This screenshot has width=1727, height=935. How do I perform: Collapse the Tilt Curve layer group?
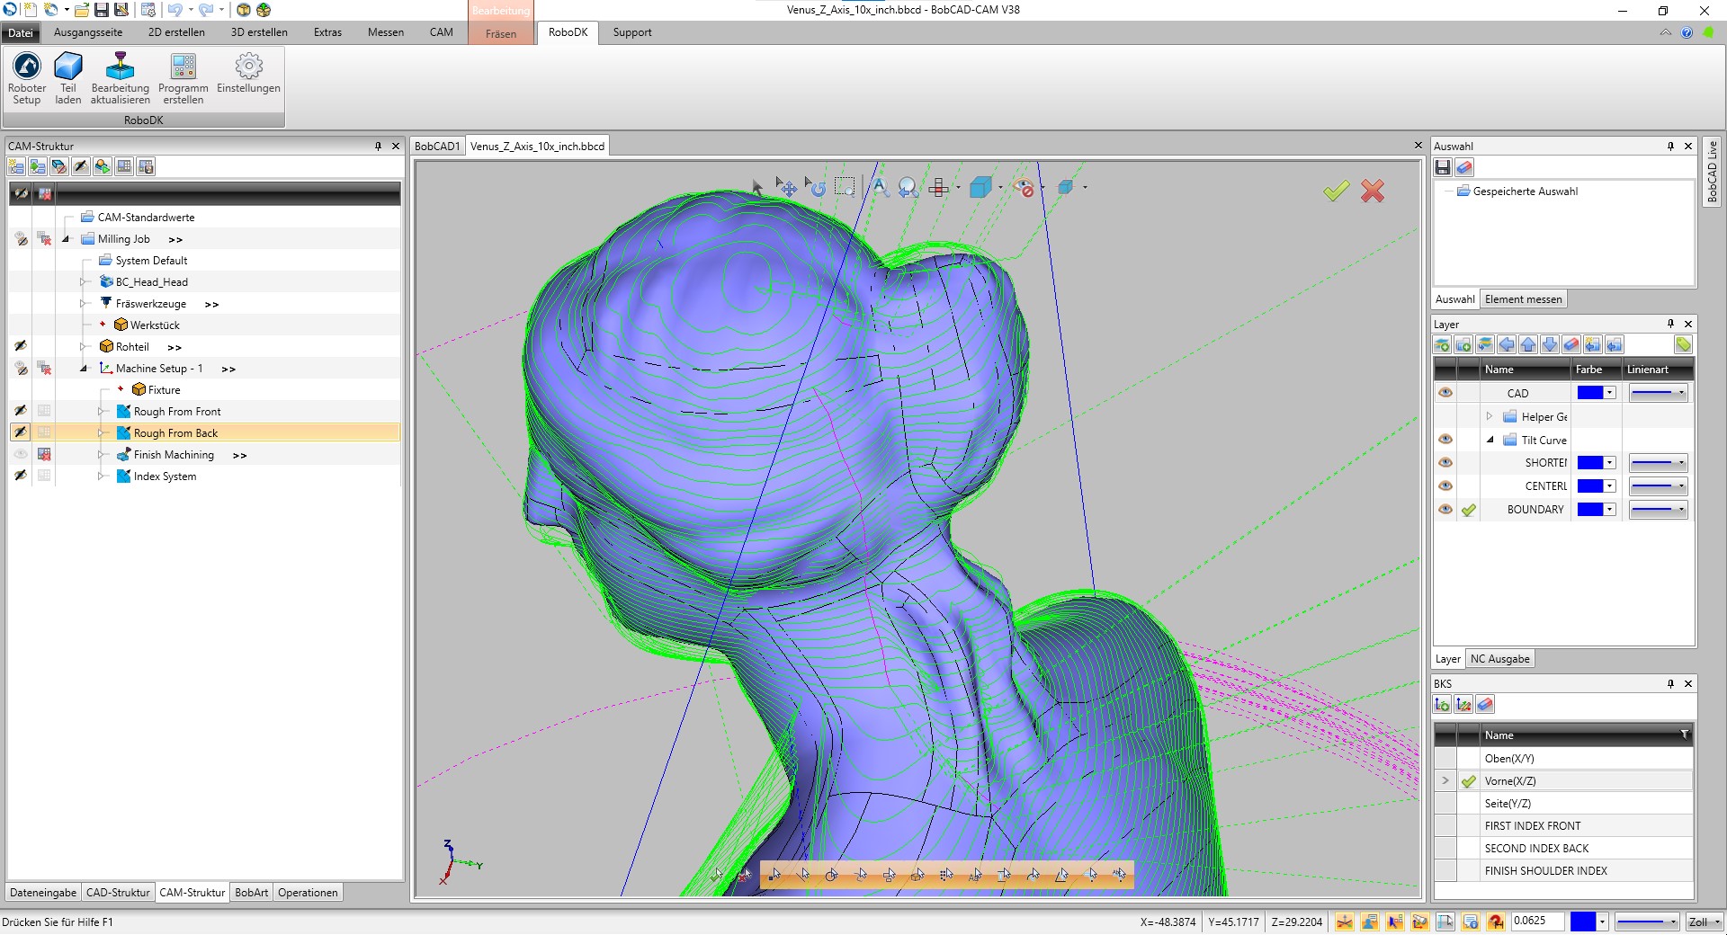pos(1490,440)
